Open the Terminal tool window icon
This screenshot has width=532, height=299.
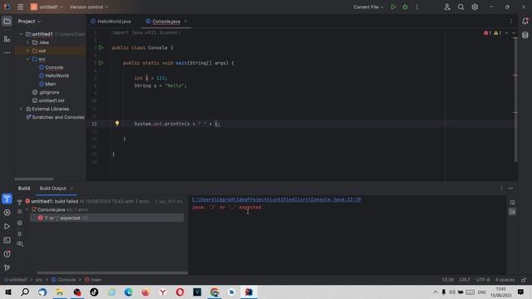tap(7, 240)
